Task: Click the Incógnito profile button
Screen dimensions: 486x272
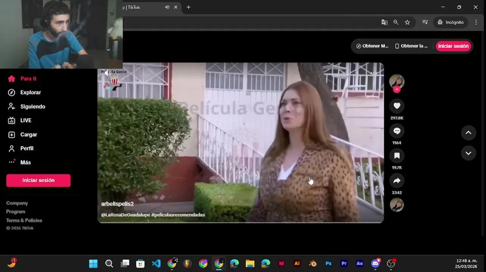Action: (x=451, y=22)
